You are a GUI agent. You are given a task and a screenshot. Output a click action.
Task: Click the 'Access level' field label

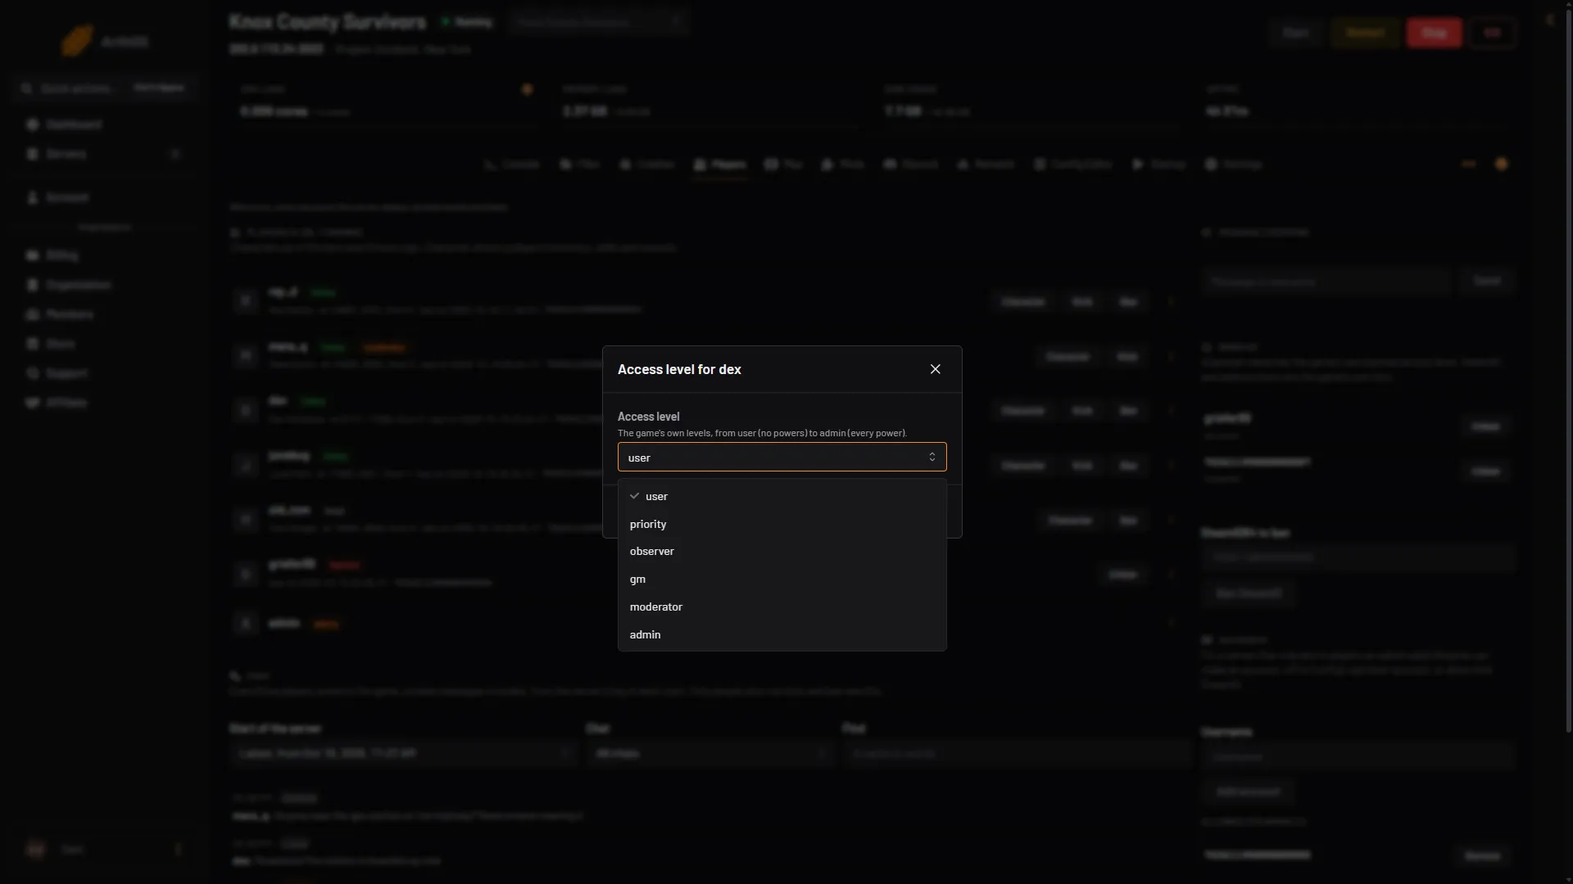pyautogui.click(x=648, y=417)
